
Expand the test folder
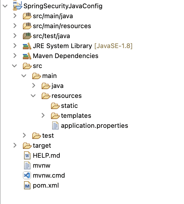coord(24,135)
